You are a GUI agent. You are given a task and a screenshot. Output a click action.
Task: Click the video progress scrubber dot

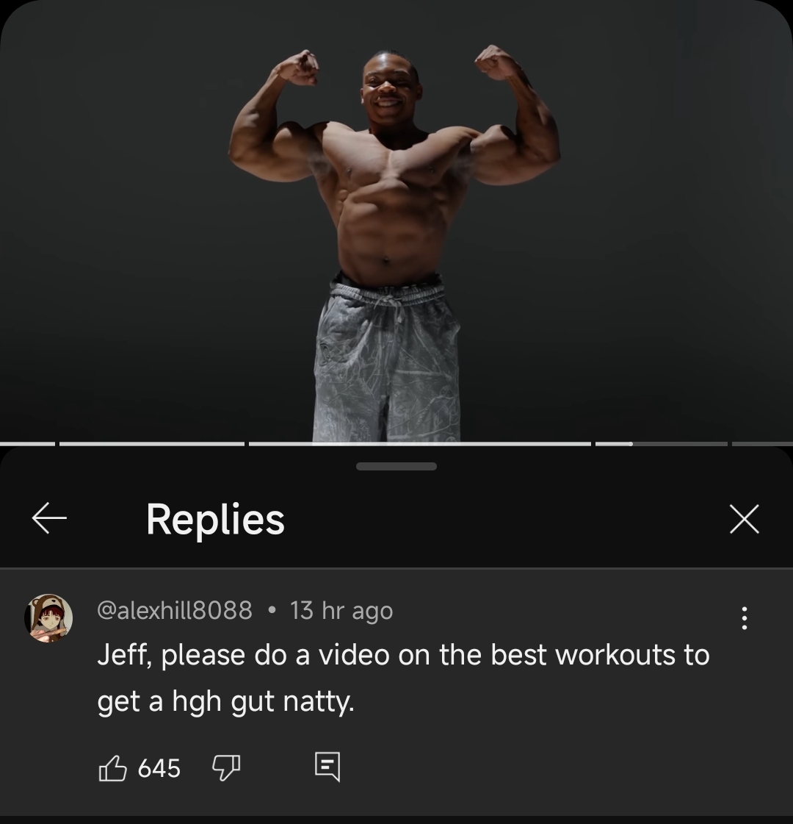pos(631,444)
